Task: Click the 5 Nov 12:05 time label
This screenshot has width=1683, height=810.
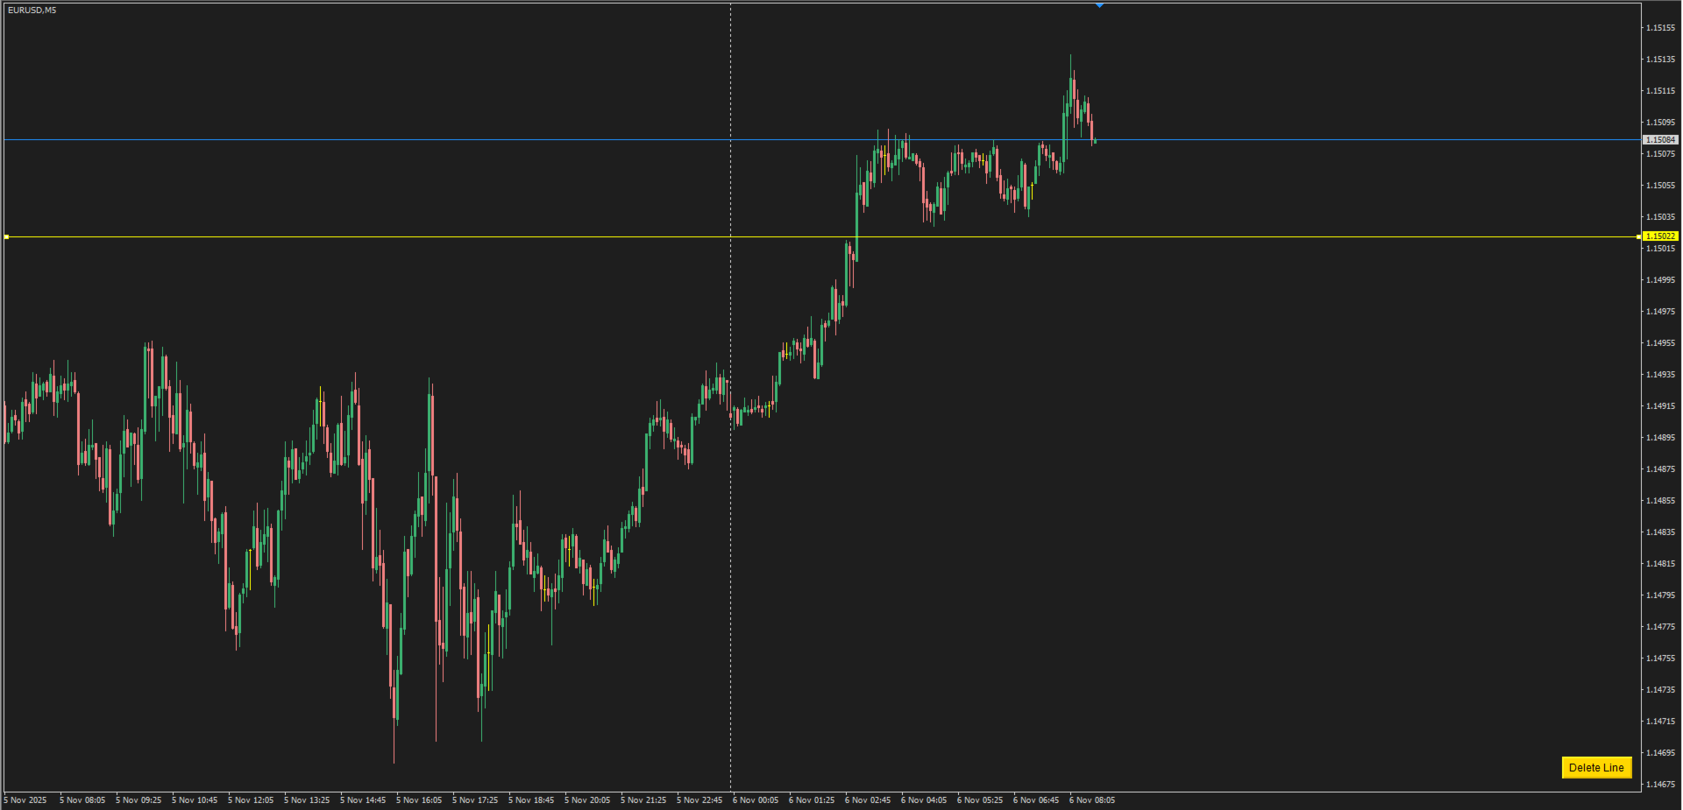Action: [251, 800]
